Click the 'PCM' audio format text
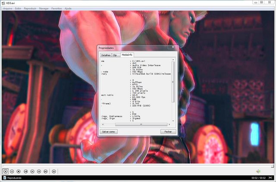 click(134, 114)
